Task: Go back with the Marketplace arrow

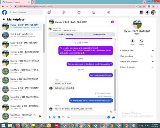Action: click(4, 20)
